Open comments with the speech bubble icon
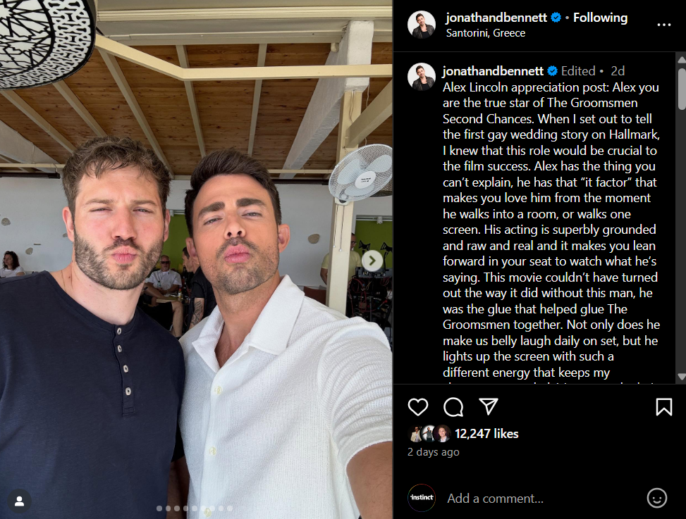The image size is (686, 519). tap(453, 407)
